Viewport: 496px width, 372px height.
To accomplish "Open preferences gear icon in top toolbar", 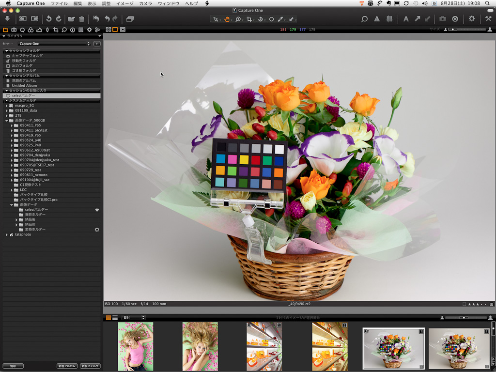I will [x=471, y=19].
